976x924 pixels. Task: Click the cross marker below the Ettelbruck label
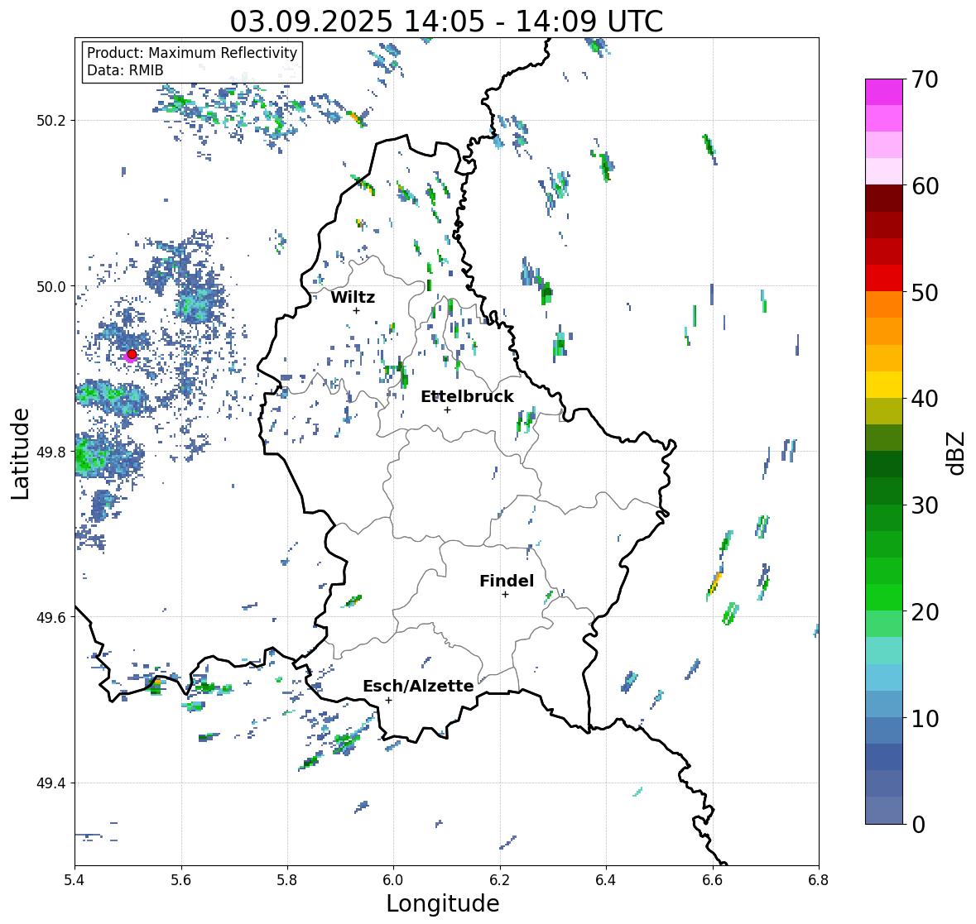click(447, 409)
